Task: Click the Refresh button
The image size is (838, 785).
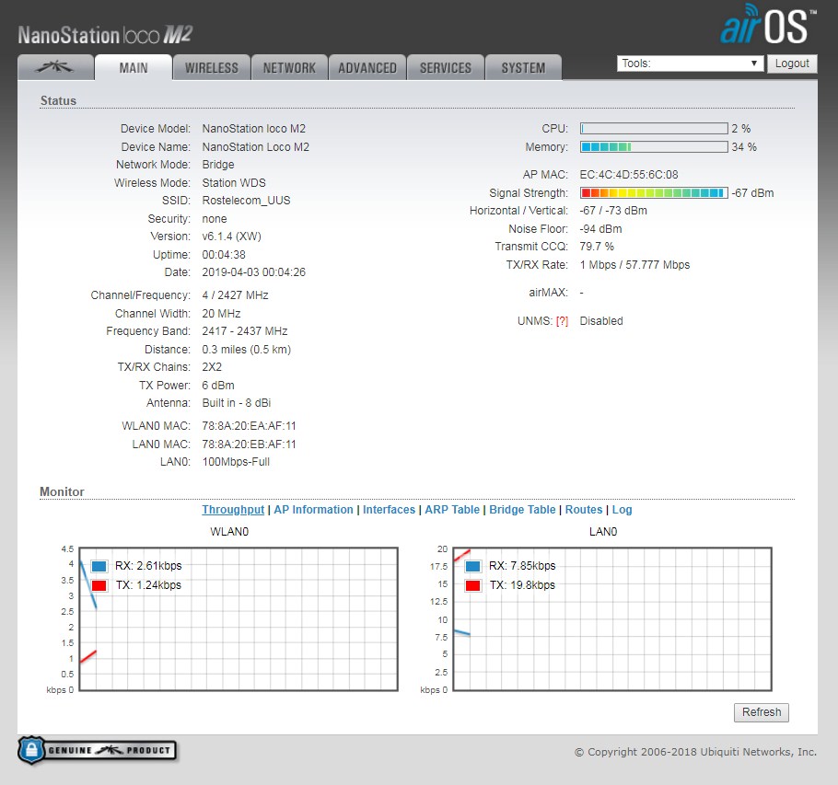Action: pyautogui.click(x=761, y=712)
